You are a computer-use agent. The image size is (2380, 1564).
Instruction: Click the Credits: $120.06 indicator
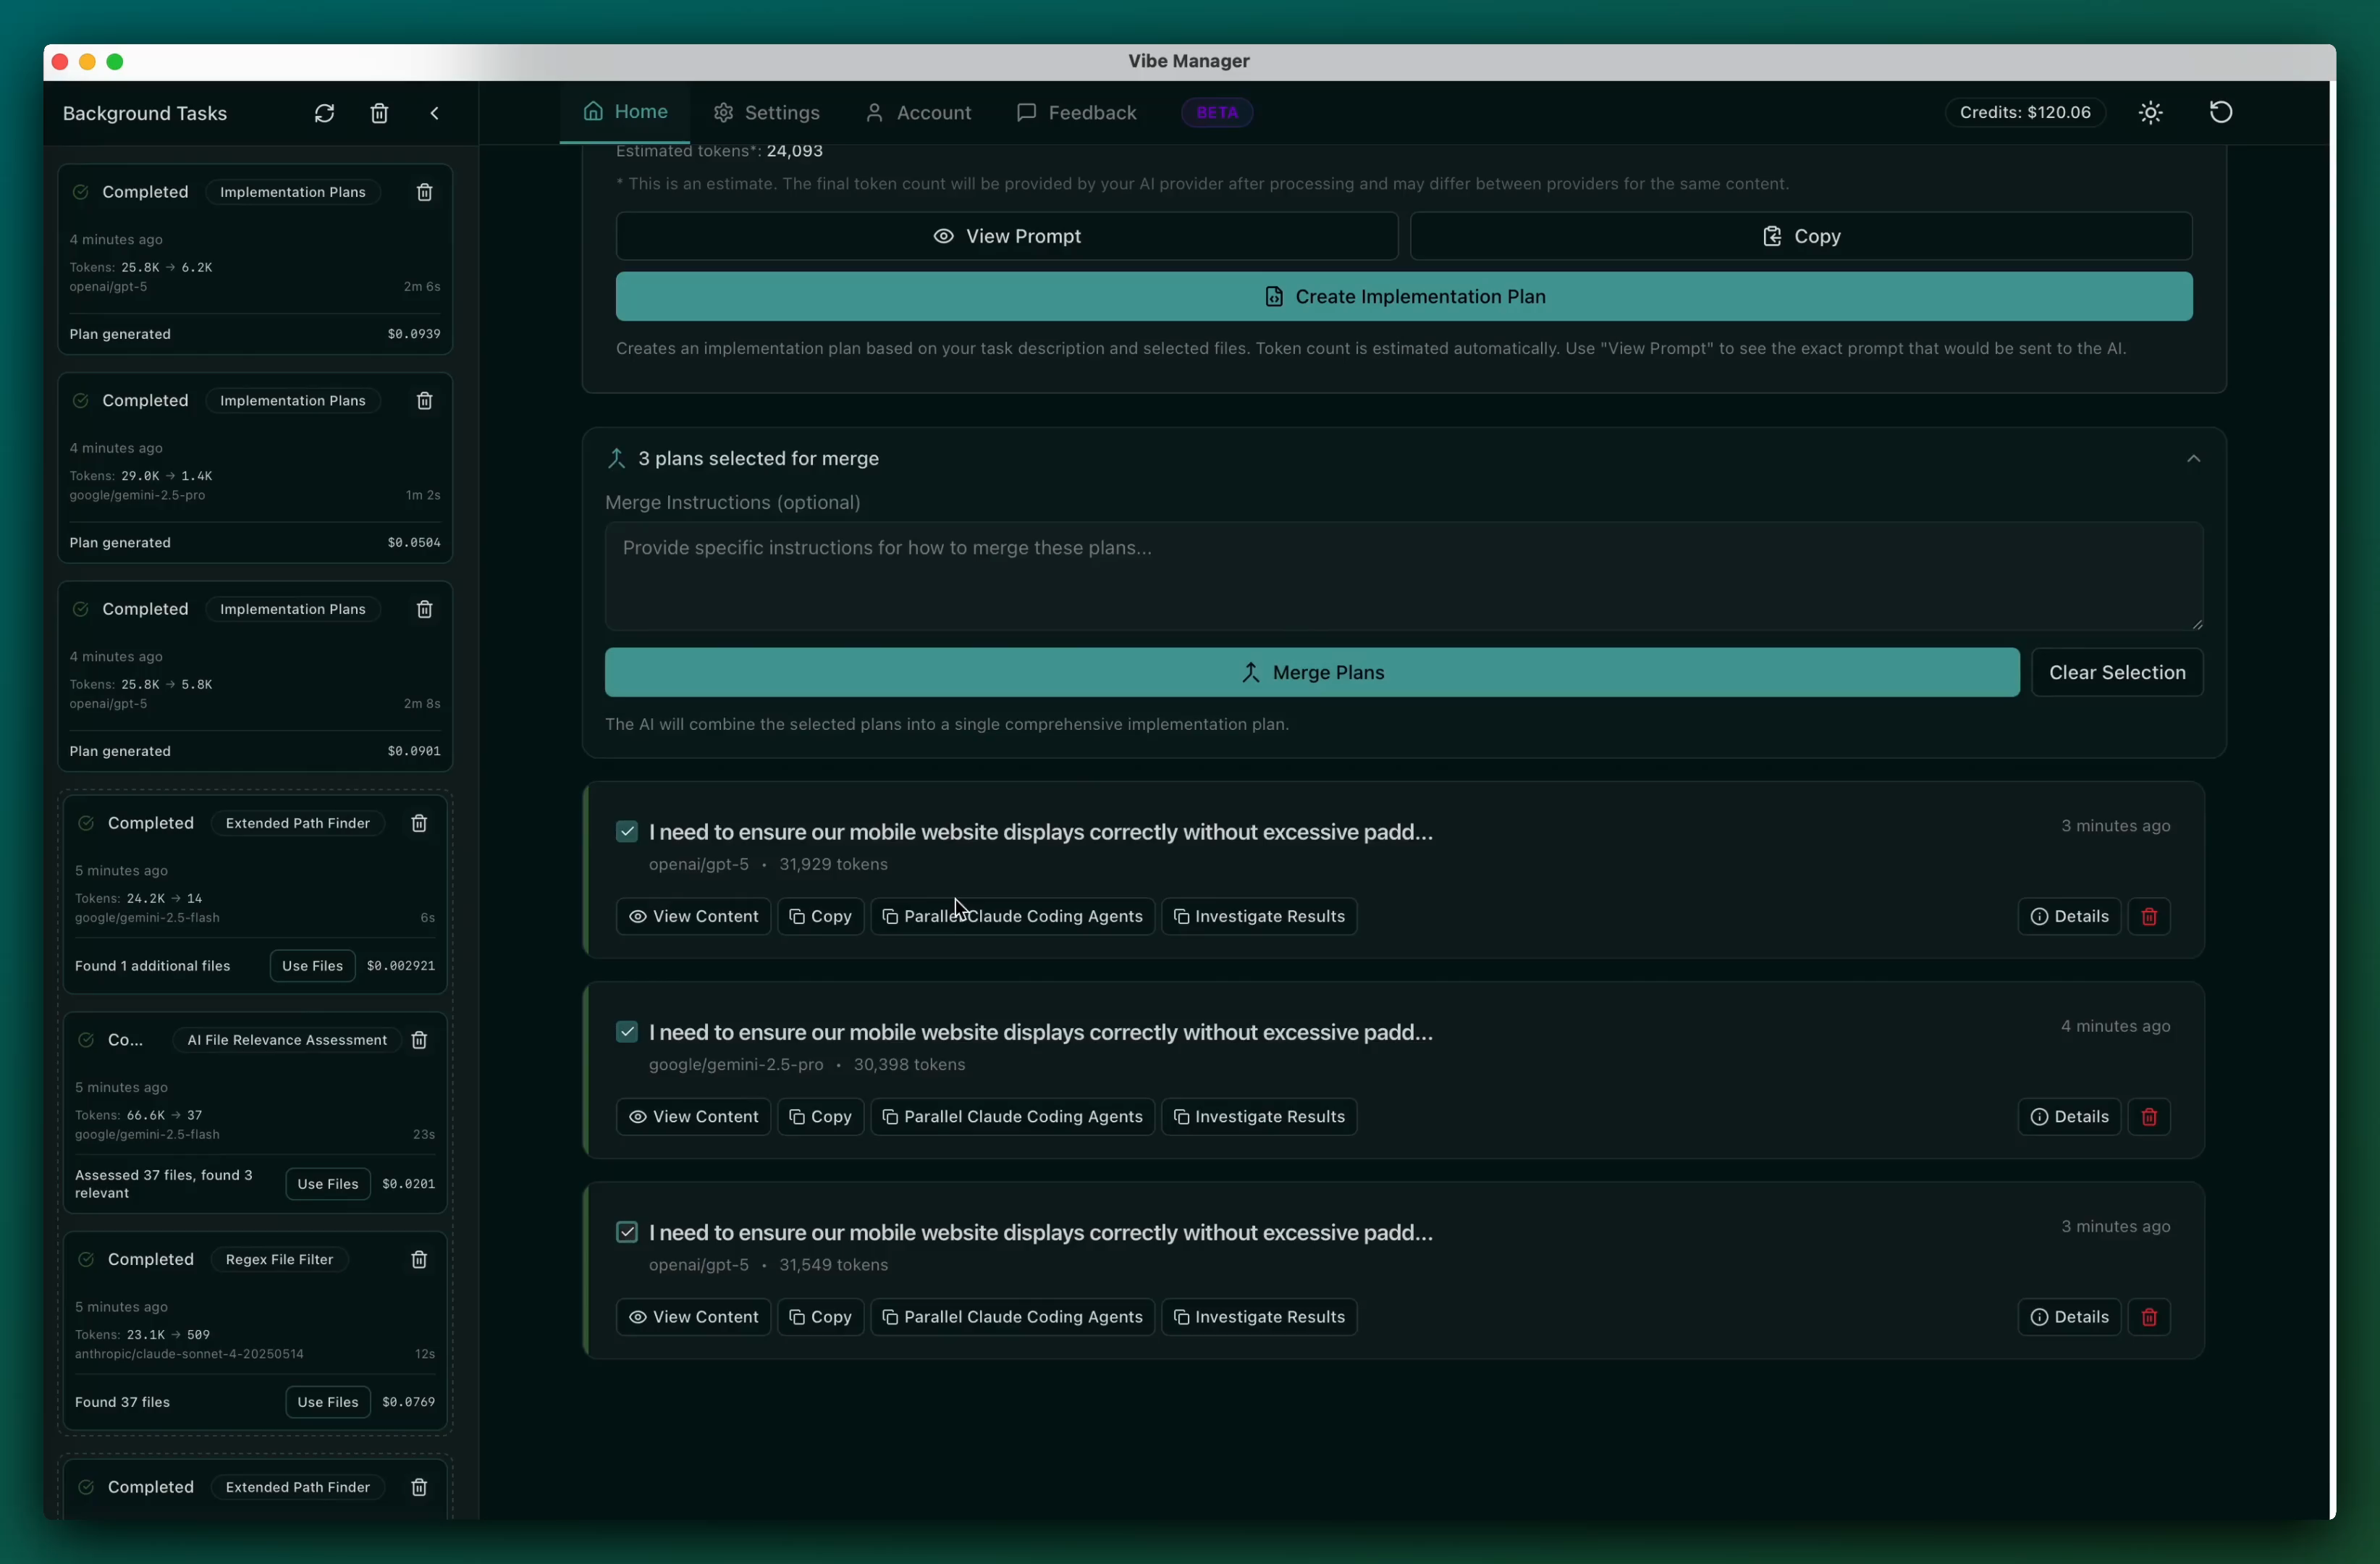click(2025, 112)
